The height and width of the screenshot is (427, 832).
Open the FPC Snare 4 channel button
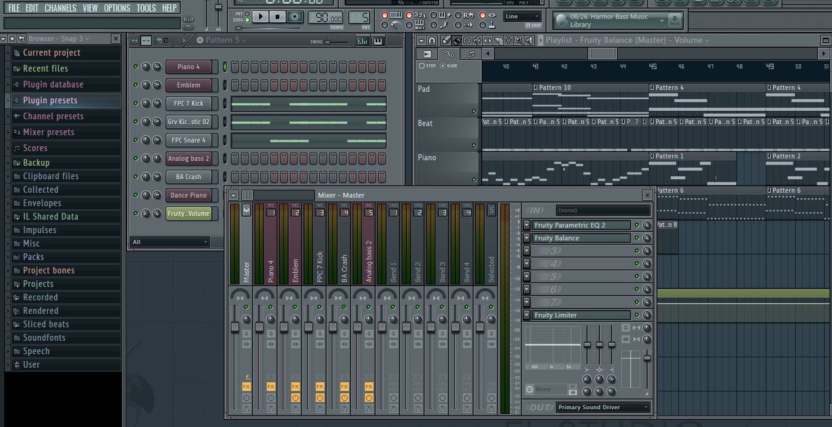(189, 140)
